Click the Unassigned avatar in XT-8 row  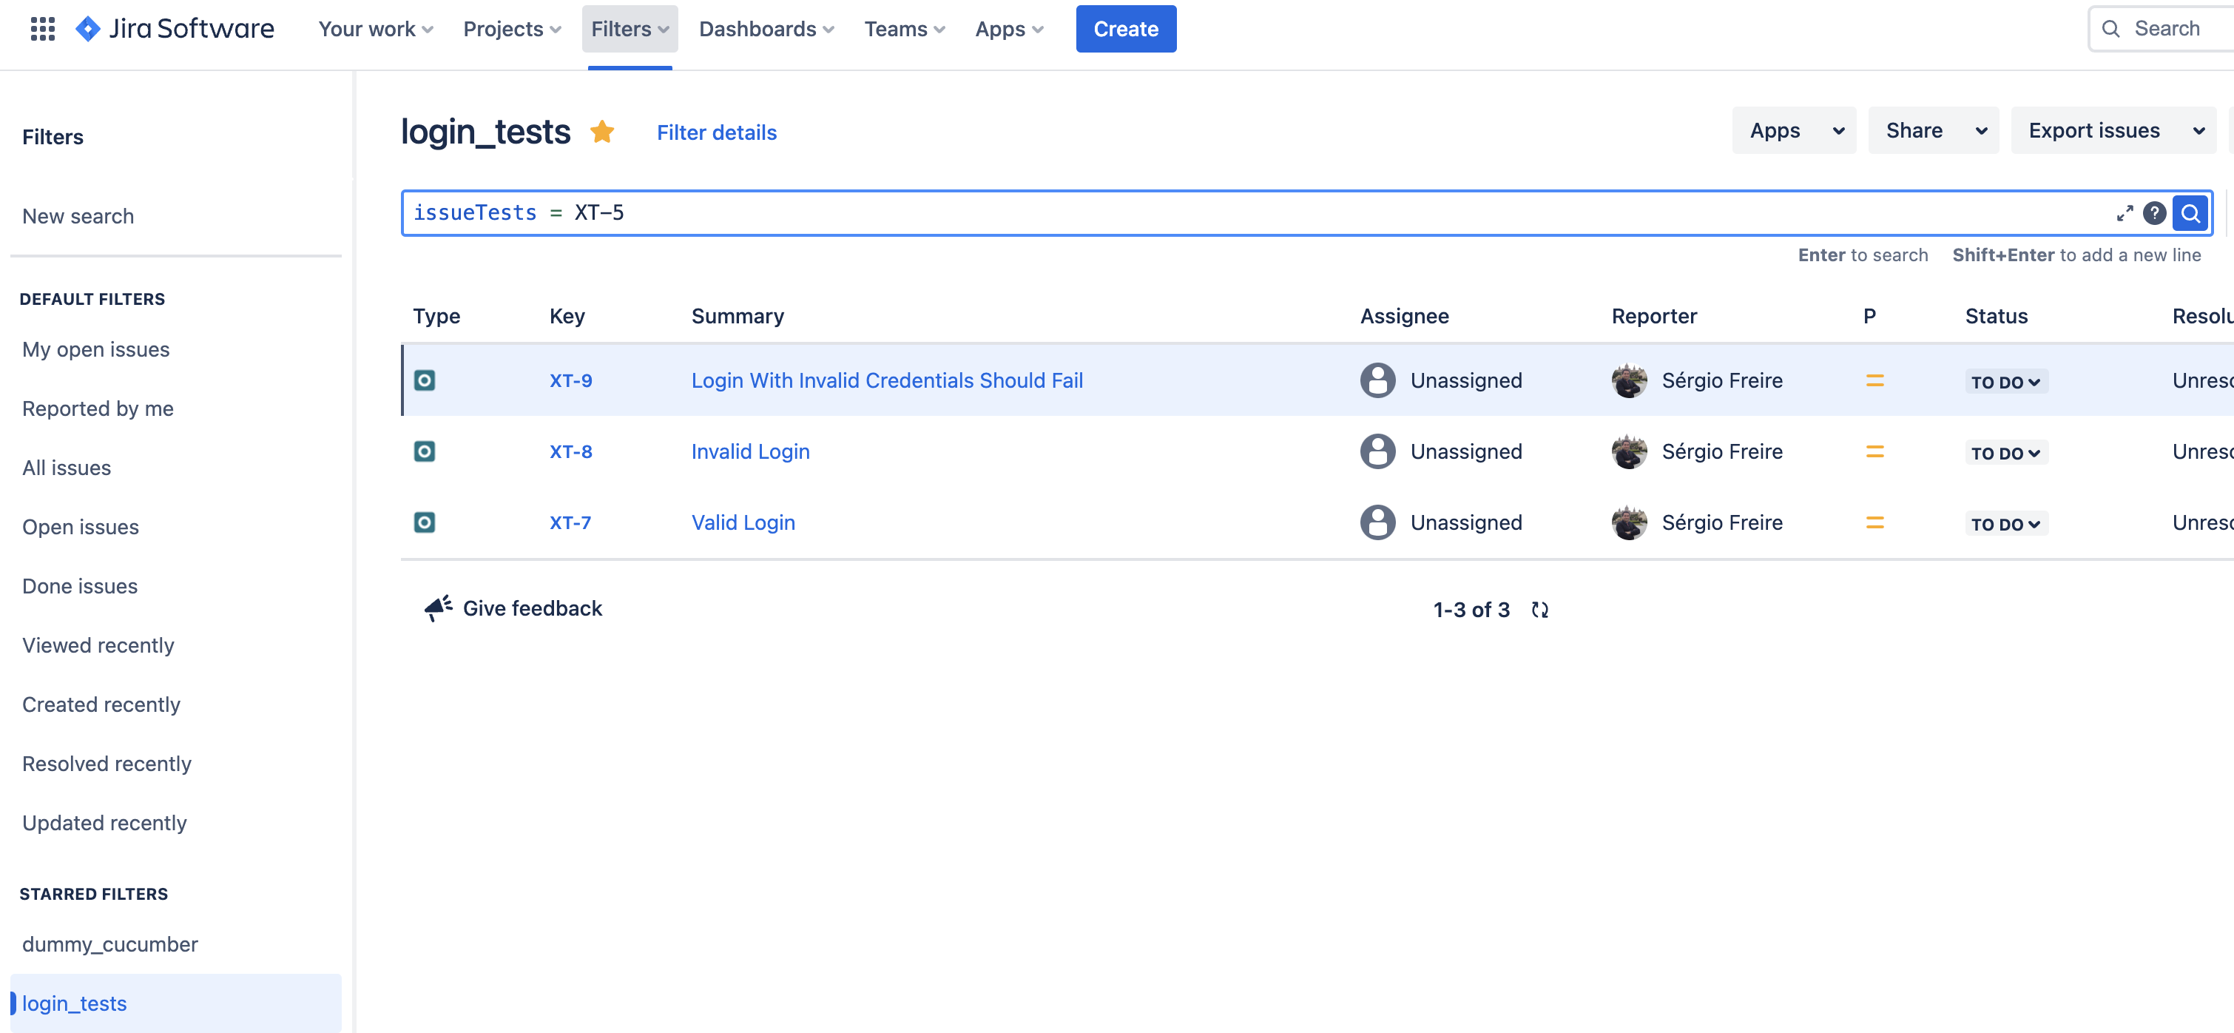(1377, 452)
